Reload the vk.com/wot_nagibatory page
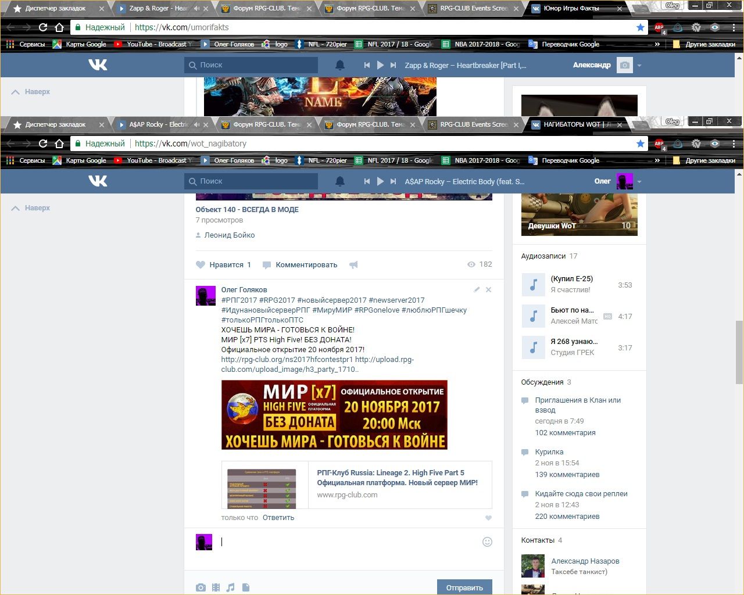The height and width of the screenshot is (595, 744). [42, 144]
